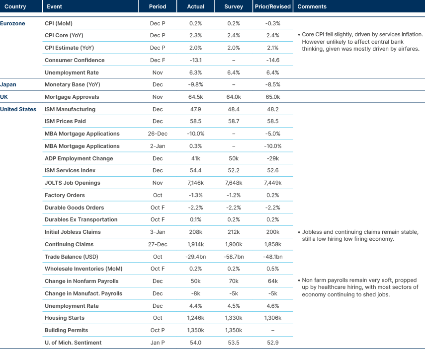The width and height of the screenshot is (425, 349).
Task: Click the Country column header
Action: tap(14, 6)
